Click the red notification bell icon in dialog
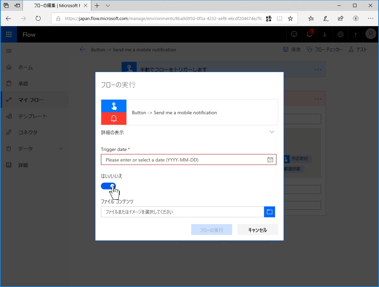The height and width of the screenshot is (287, 379). pyautogui.click(x=114, y=118)
